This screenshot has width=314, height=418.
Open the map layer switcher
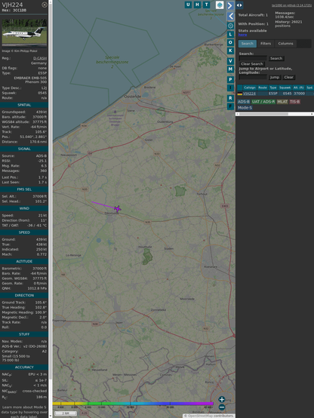coord(220,5)
